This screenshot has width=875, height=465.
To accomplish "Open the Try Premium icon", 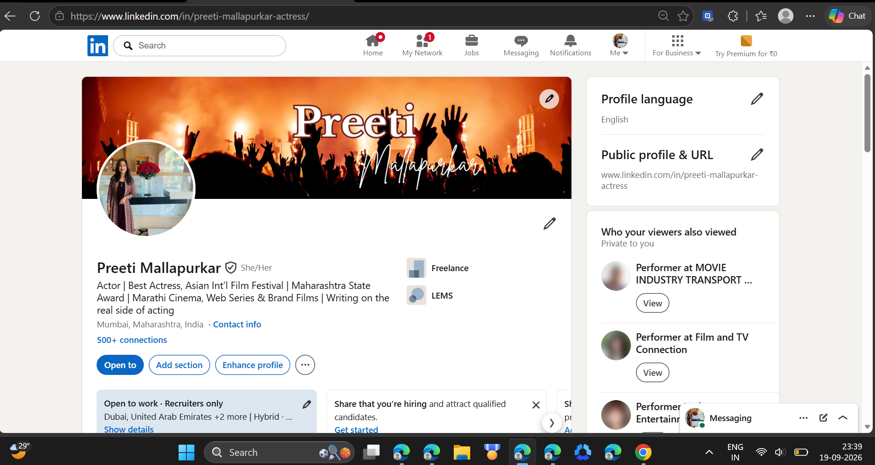I will coord(746,41).
